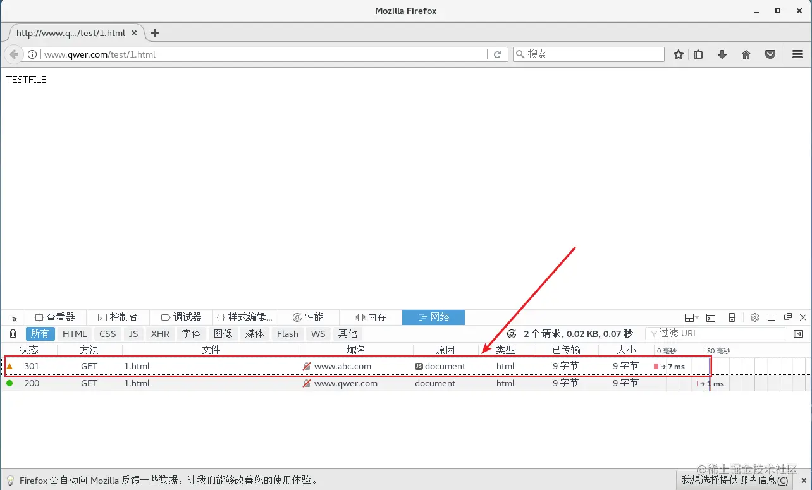Filter requests by Flash

click(288, 334)
